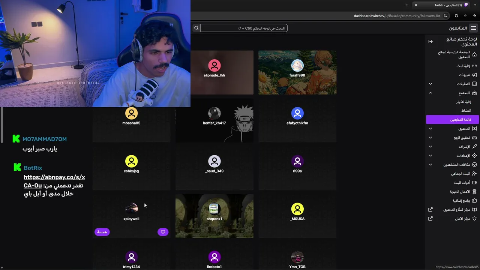This screenshot has width=480, height=270.
Task: Click the dashboard search magnifier icon
Action: 196,28
